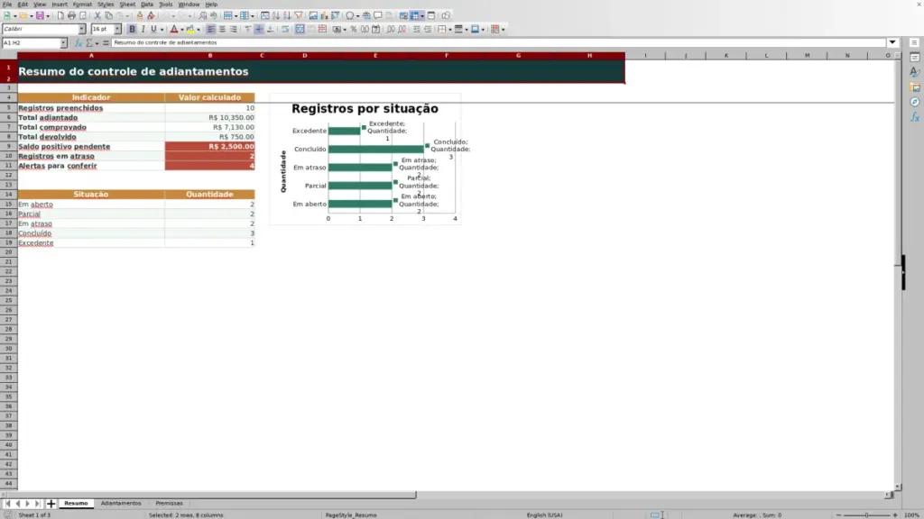Open the Font Size dropdown
This screenshot has width=924, height=519.
click(x=117, y=30)
